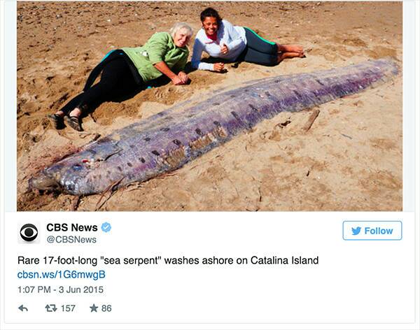Open the @CBSNews handle
Screen dimensions: 420x330
click(x=71, y=239)
